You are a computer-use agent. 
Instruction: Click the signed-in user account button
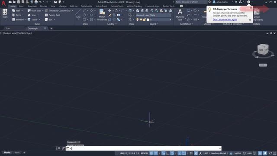[x=220, y=2]
